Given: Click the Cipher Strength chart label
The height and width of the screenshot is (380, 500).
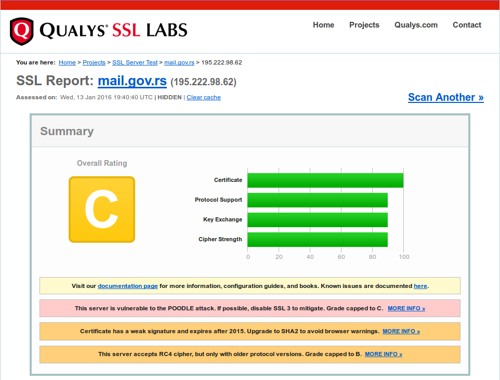Looking at the screenshot, I should click(x=220, y=239).
